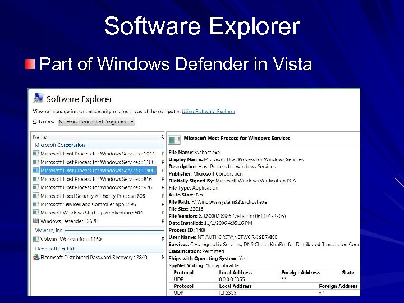Click the Windows Defender icon beside the Software Explorer title

click(x=38, y=98)
